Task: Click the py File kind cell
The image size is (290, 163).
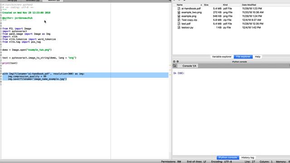Action: pyautogui.click(x=227, y=28)
